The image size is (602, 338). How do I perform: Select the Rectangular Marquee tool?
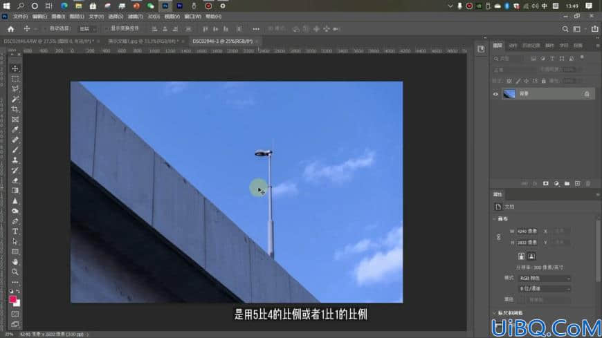click(x=15, y=79)
